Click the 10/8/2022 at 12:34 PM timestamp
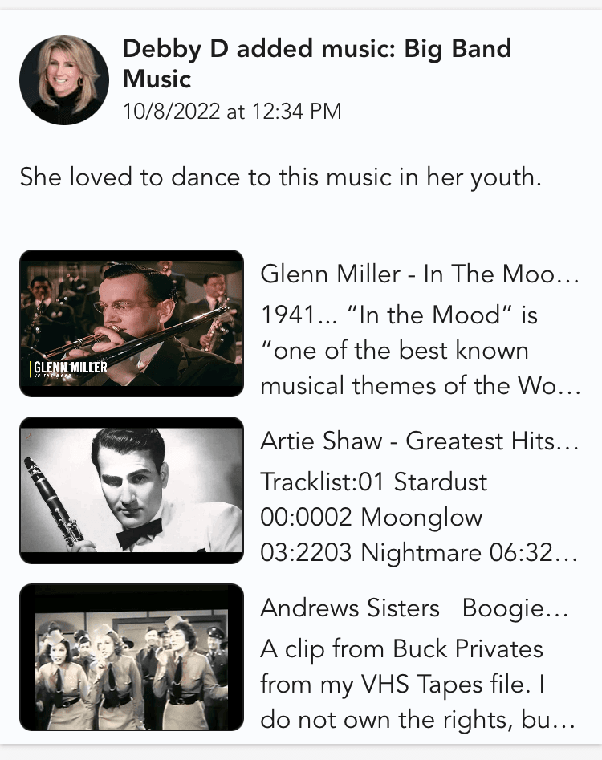The image size is (602, 760). pos(232,111)
